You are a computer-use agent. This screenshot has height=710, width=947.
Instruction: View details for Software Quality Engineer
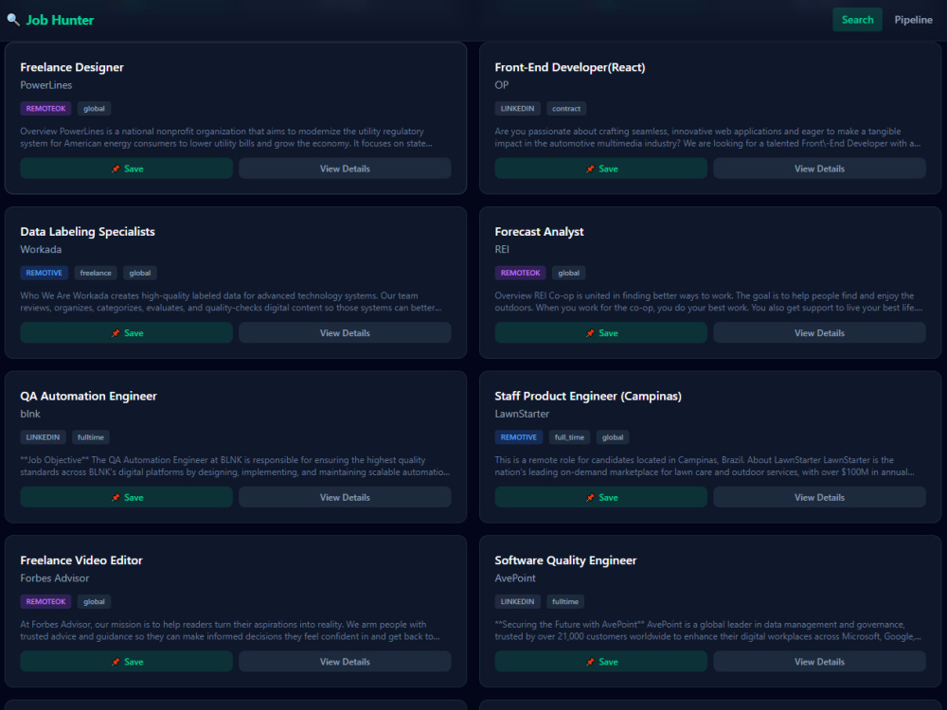(x=819, y=661)
